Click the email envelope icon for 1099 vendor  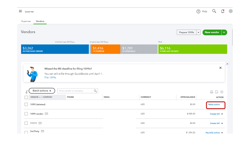click(x=46, y=114)
